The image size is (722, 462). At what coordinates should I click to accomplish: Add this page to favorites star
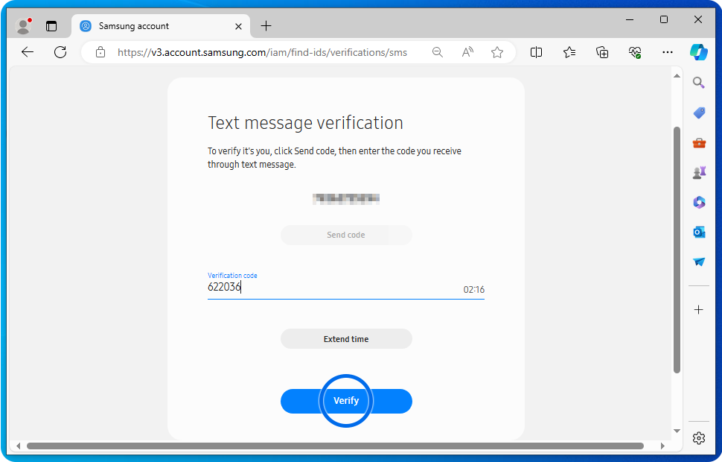coord(497,52)
